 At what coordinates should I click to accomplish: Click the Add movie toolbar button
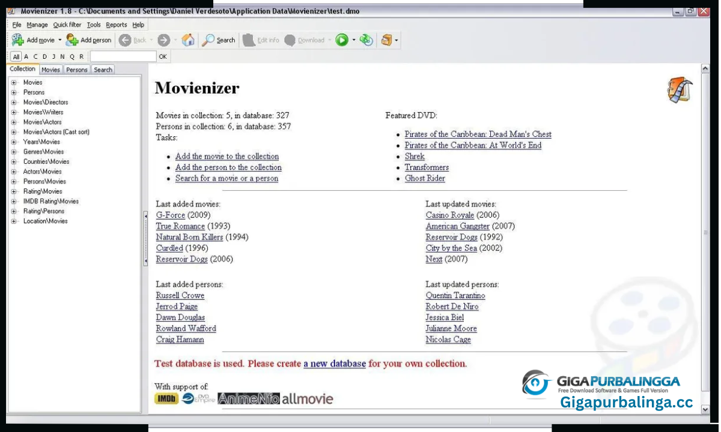(33, 40)
